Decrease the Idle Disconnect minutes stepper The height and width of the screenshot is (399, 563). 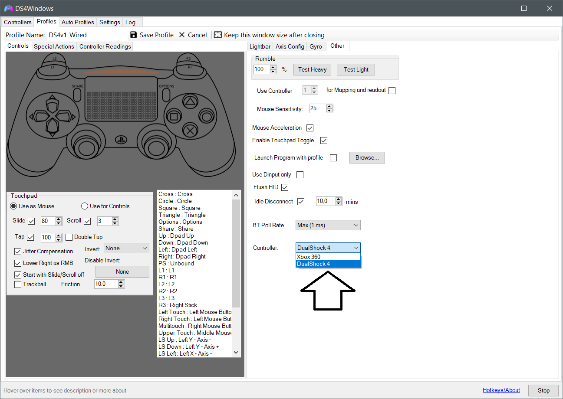click(339, 204)
